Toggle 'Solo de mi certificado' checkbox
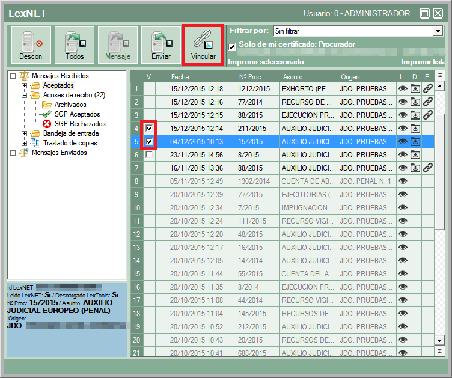Screen dimensions: 452x378 pyautogui.click(x=232, y=46)
